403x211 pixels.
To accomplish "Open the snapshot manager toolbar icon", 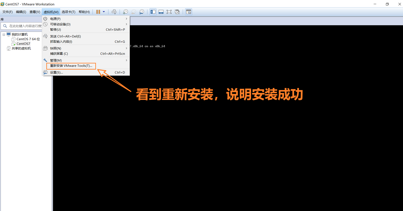I will click(142, 12).
